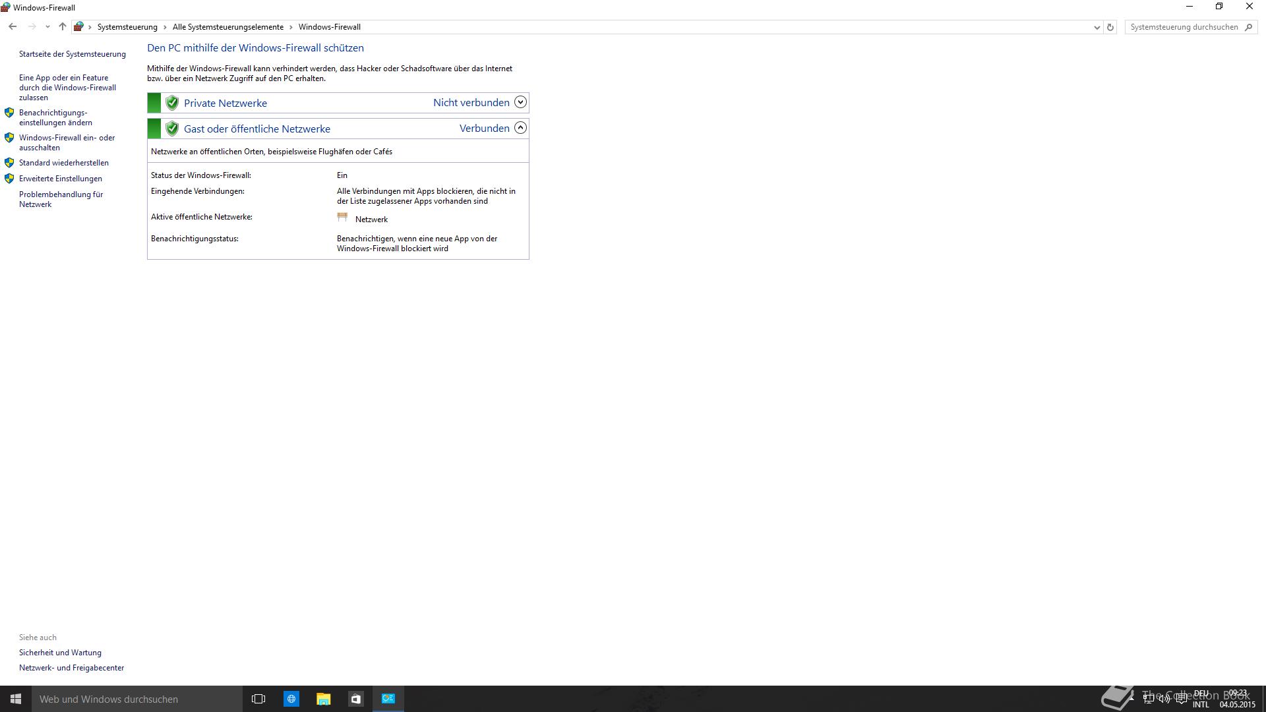Click the taskbar clock and date
Image resolution: width=1266 pixels, height=712 pixels.
1238,699
